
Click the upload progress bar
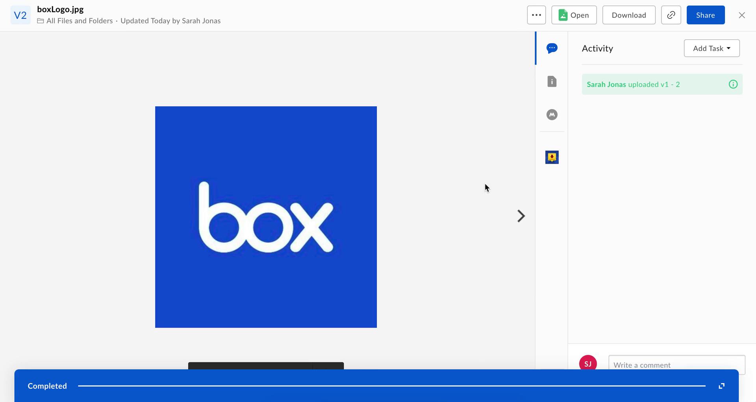391,386
